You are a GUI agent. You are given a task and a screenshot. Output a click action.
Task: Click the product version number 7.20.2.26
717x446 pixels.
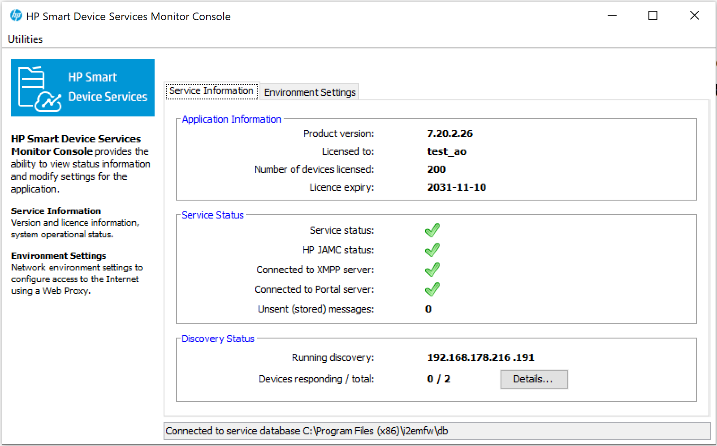pyautogui.click(x=449, y=133)
